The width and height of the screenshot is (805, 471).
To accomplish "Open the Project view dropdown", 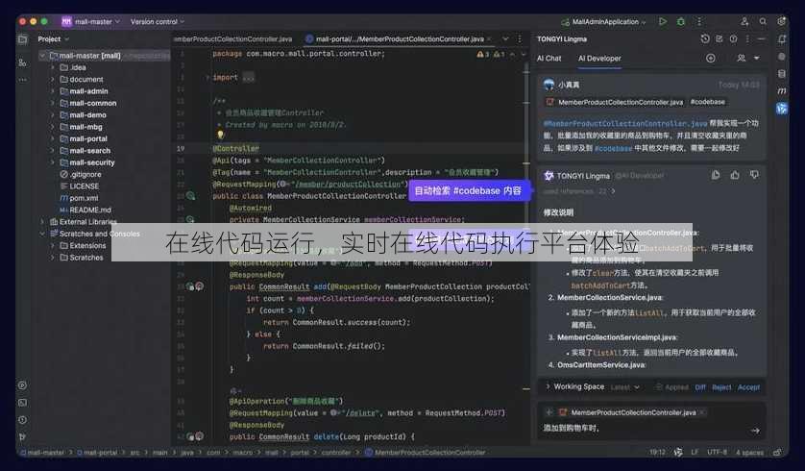I will pyautogui.click(x=53, y=39).
